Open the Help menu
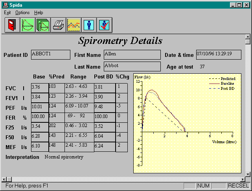252x191 pixels. tap(39, 13)
